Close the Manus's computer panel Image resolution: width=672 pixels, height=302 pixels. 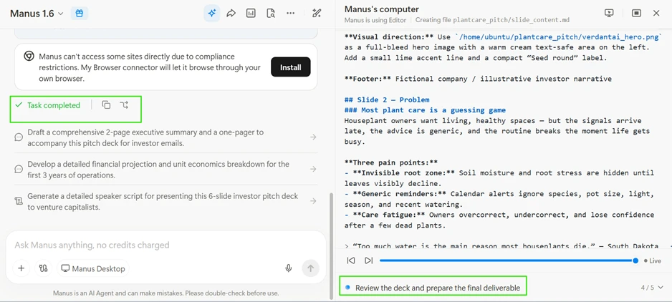[656, 14]
